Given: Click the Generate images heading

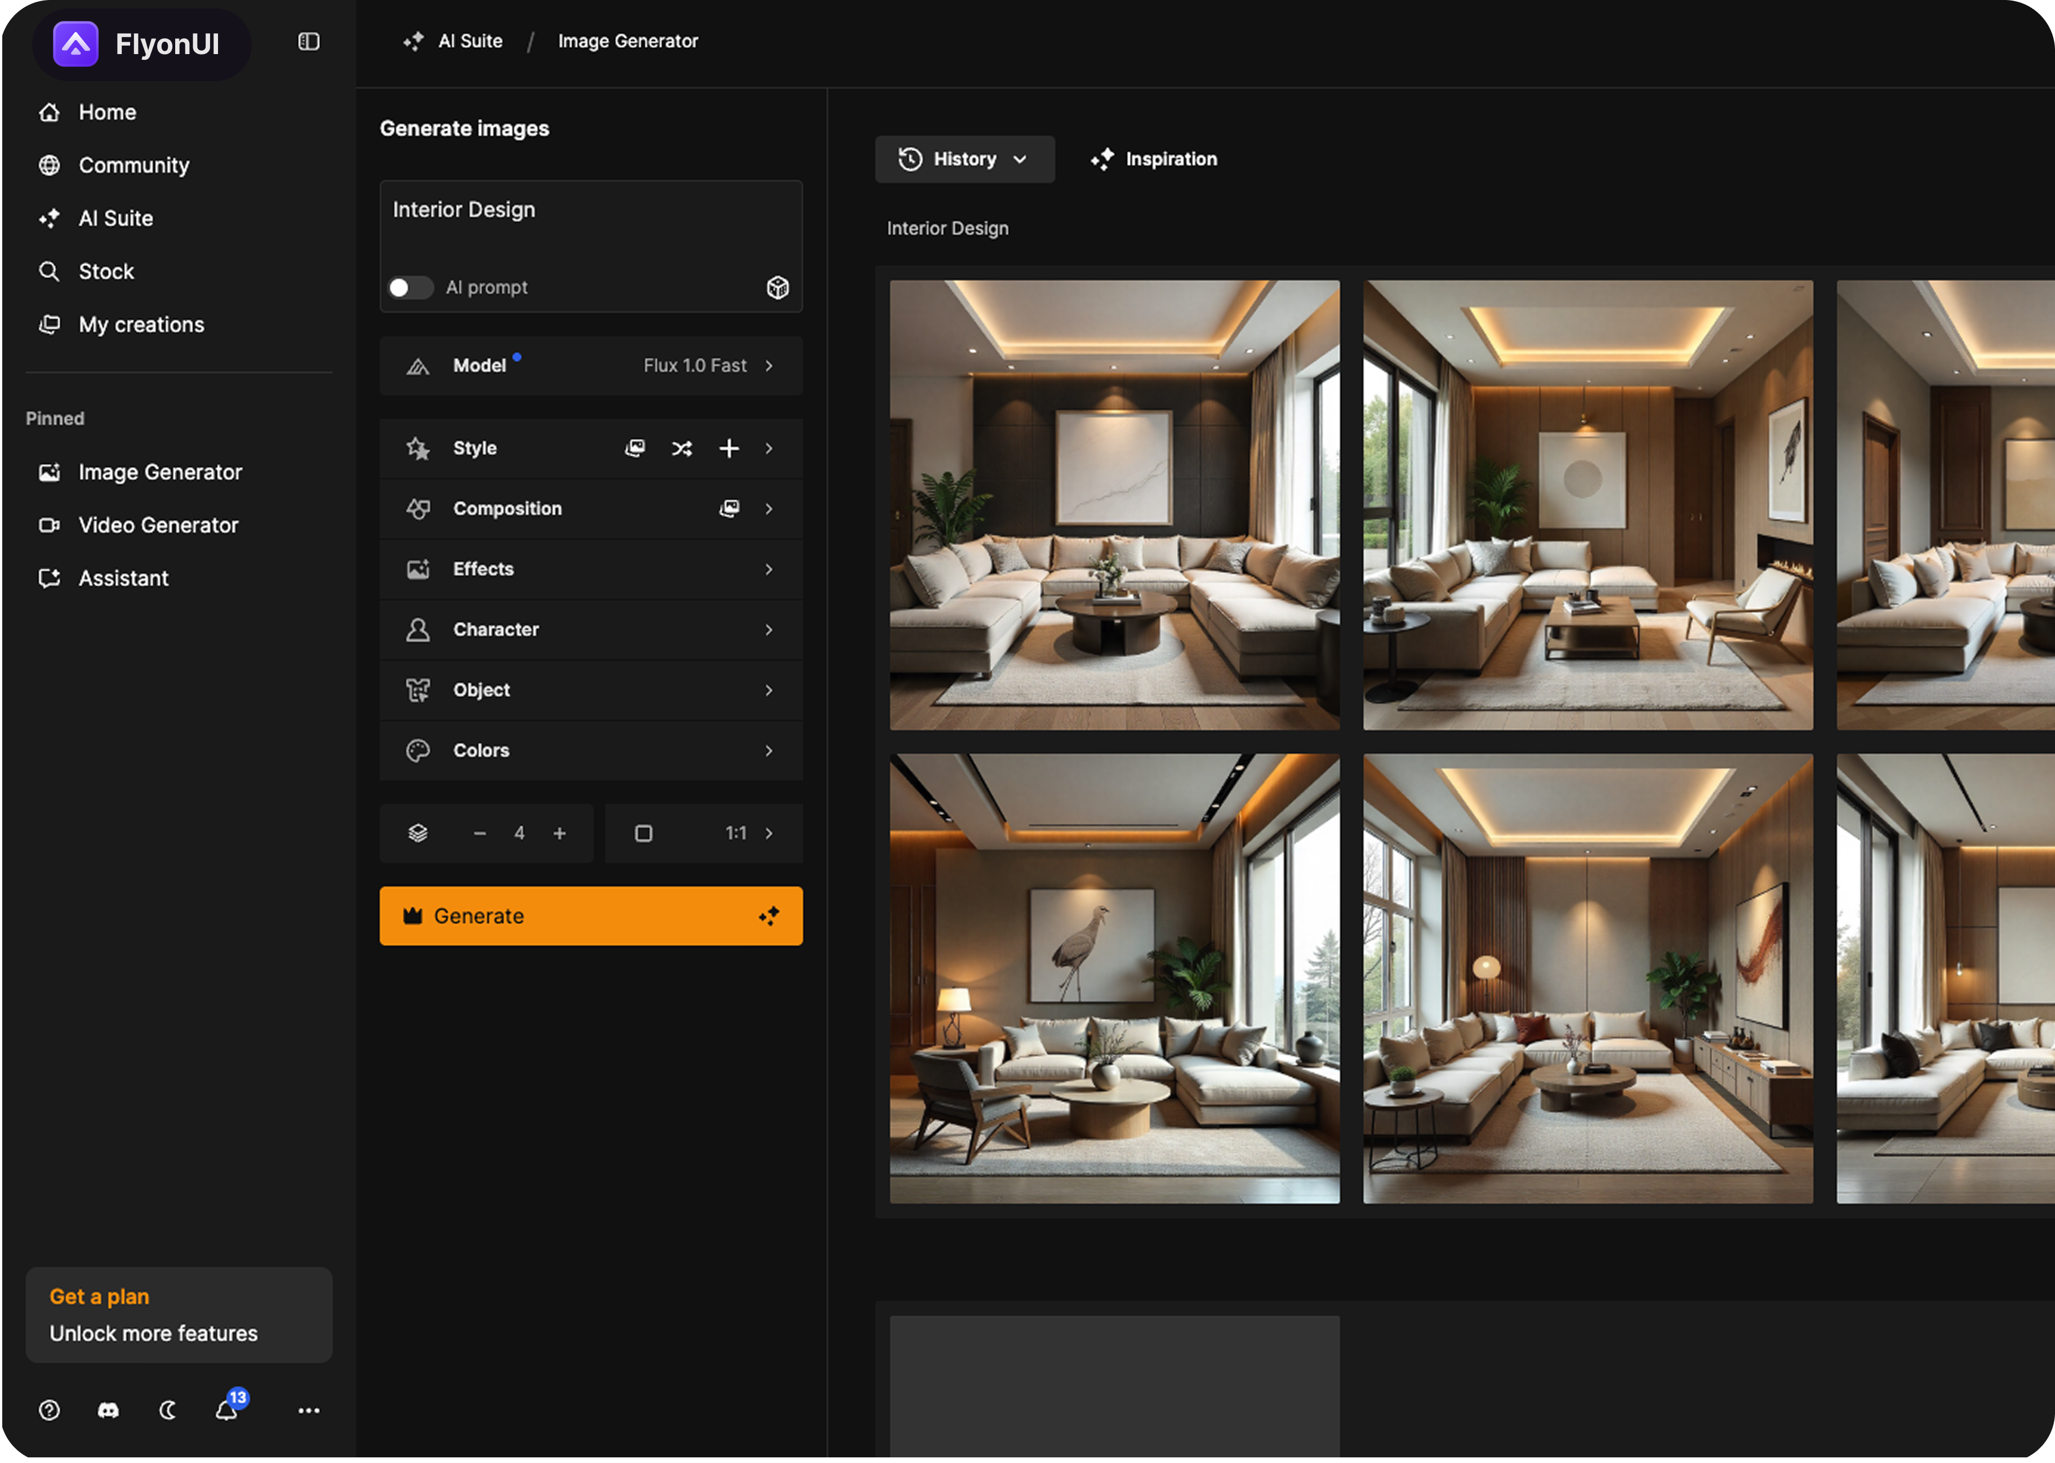Looking at the screenshot, I should [x=464, y=129].
